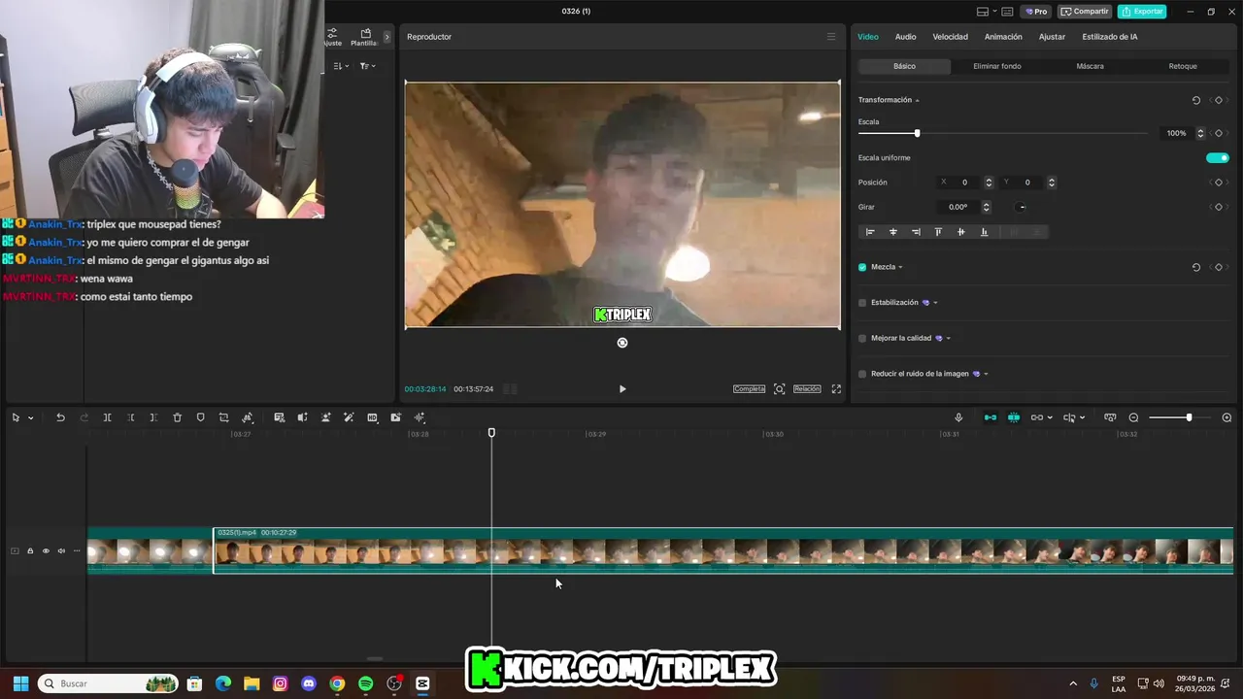Click the Windows Start button
The image size is (1243, 699).
tap(20, 683)
